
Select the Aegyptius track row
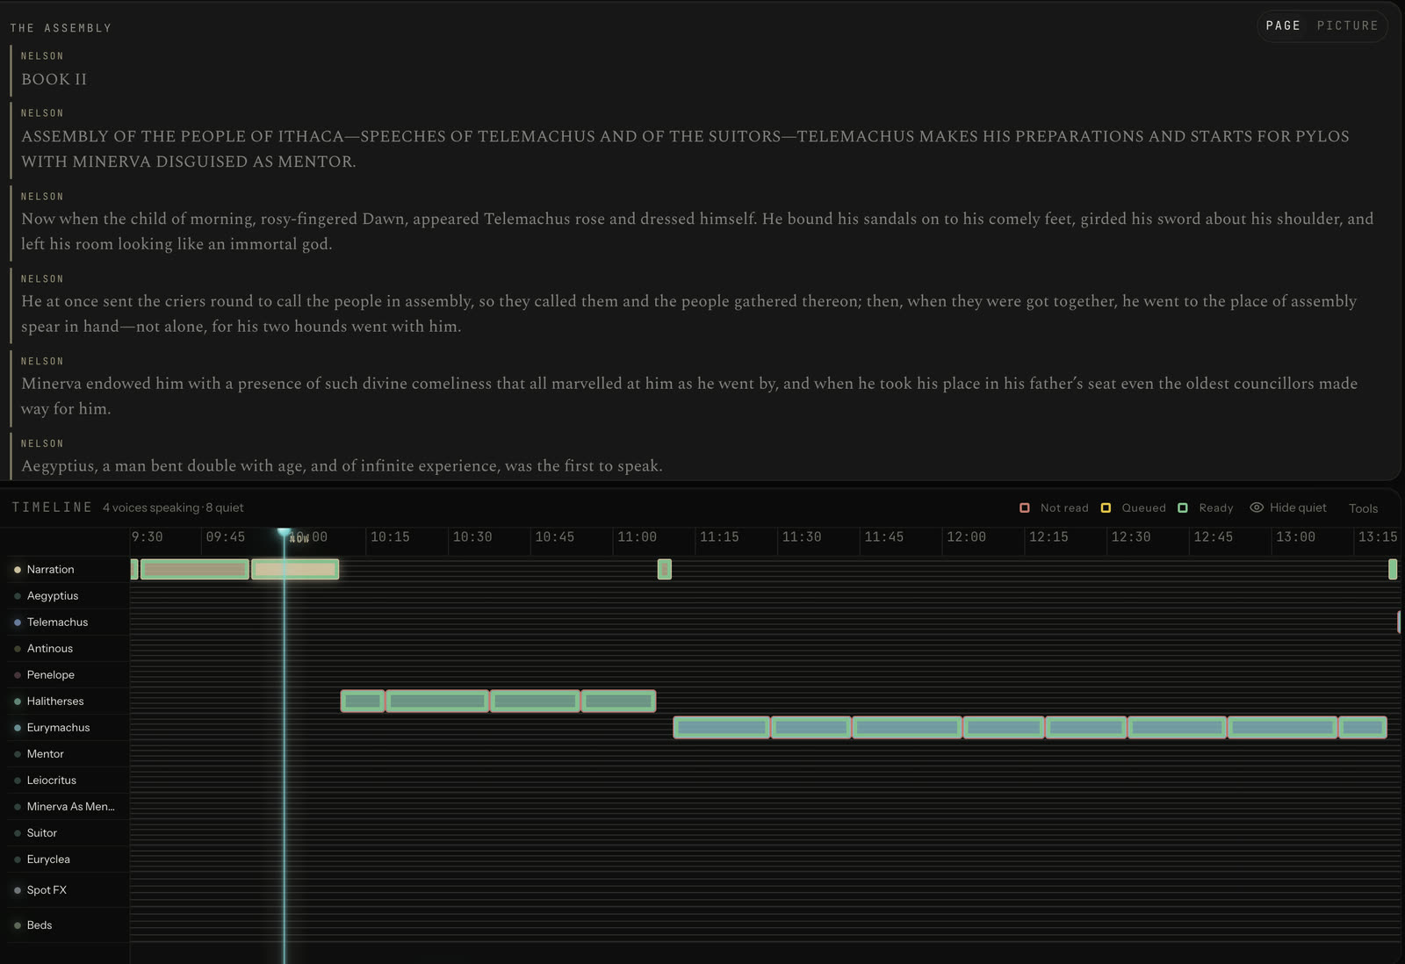click(68, 595)
